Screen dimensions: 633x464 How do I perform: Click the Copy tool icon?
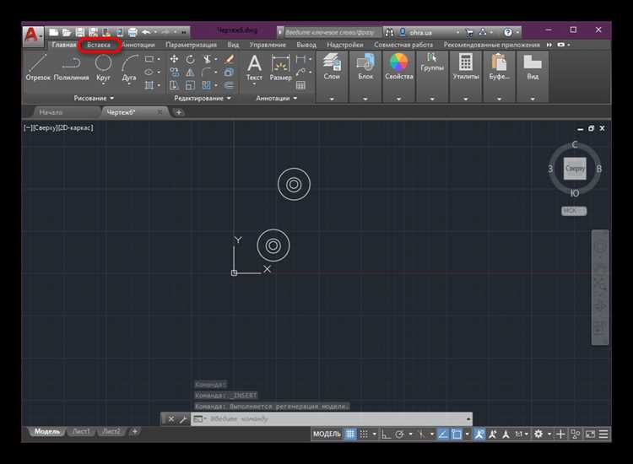click(174, 73)
